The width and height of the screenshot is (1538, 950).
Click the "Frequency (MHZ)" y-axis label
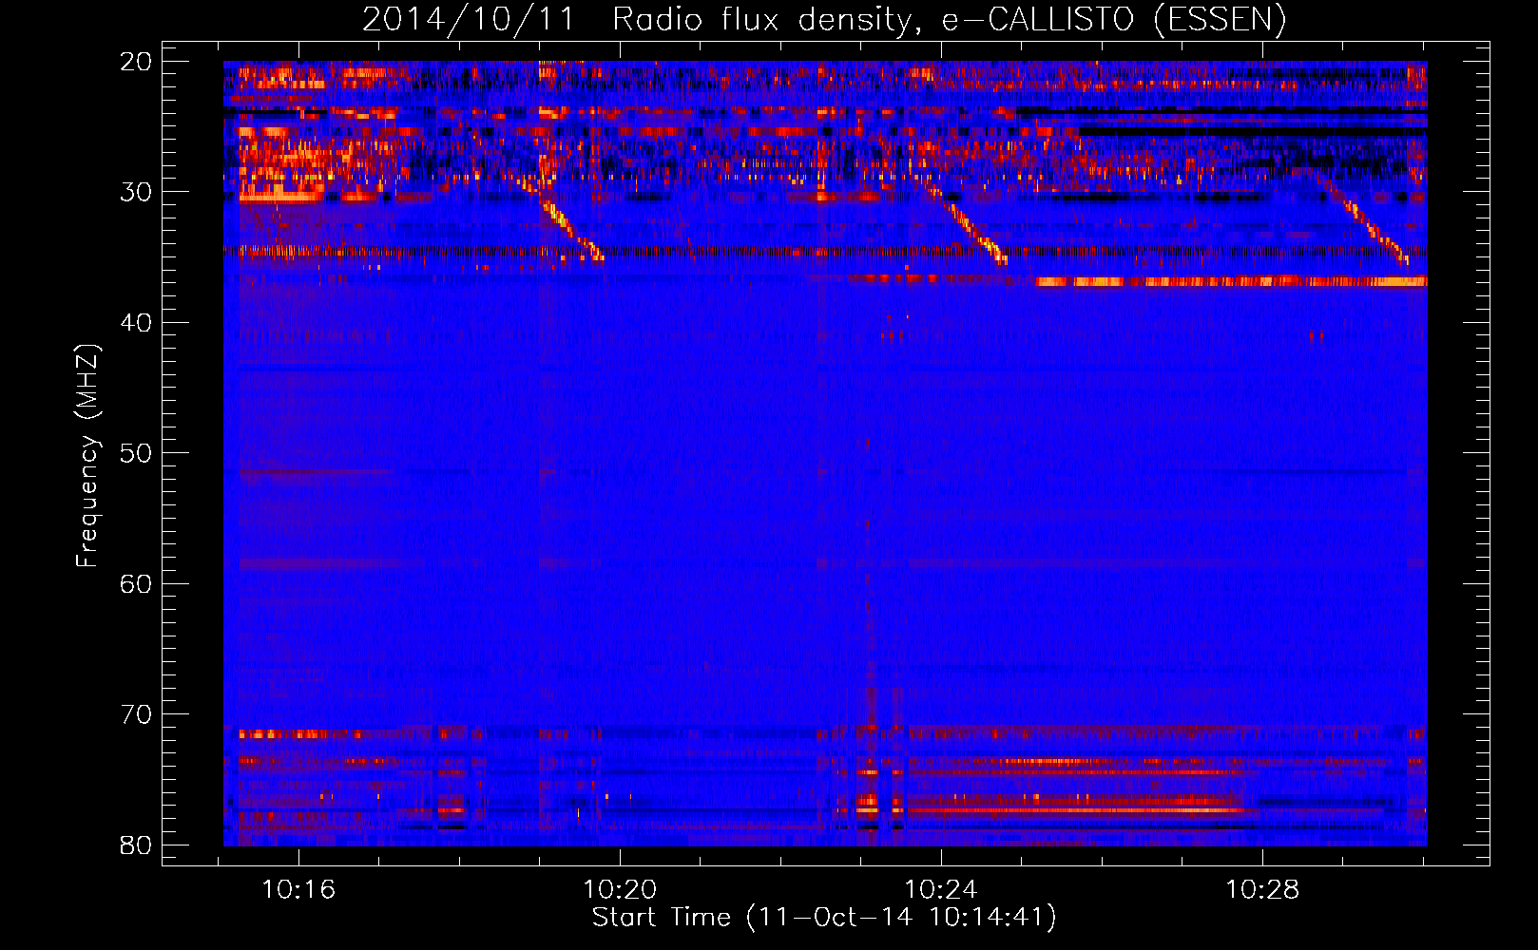pyautogui.click(x=87, y=456)
